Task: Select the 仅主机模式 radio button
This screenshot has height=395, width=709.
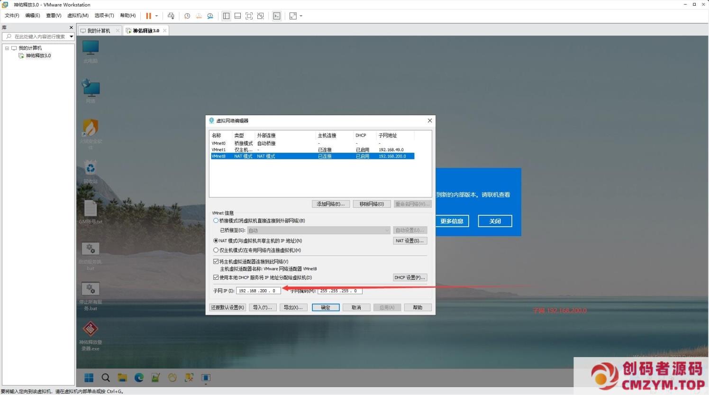Action: 216,250
